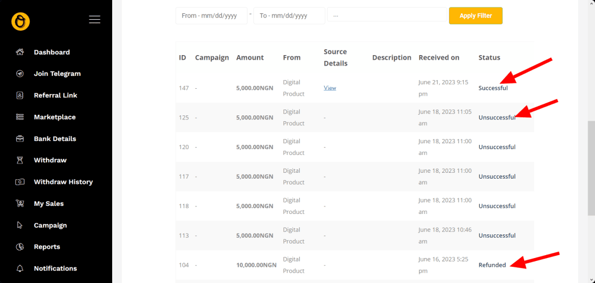595x283 pixels.
Task: Click the Status column header
Action: [x=489, y=57]
